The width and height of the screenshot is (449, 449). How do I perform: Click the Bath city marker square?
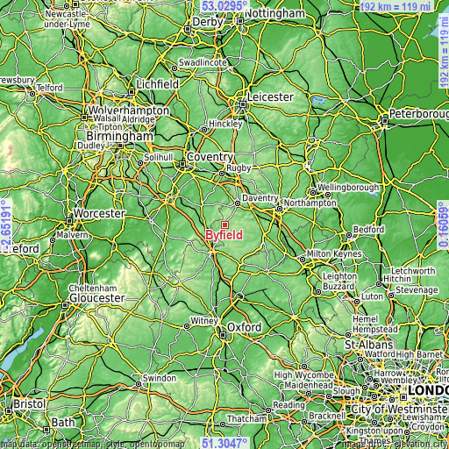pos(46,430)
